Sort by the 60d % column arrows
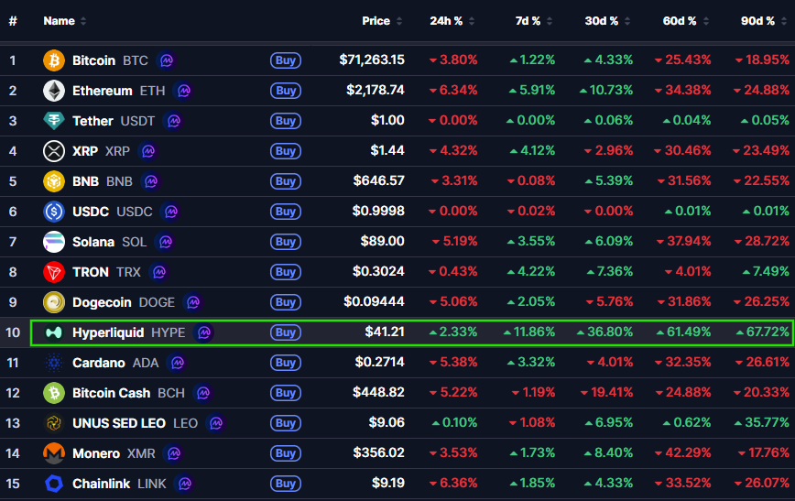The width and height of the screenshot is (795, 501). click(706, 21)
